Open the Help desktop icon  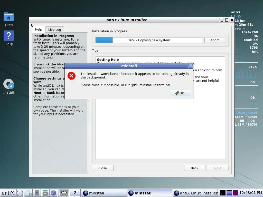(x=9, y=38)
